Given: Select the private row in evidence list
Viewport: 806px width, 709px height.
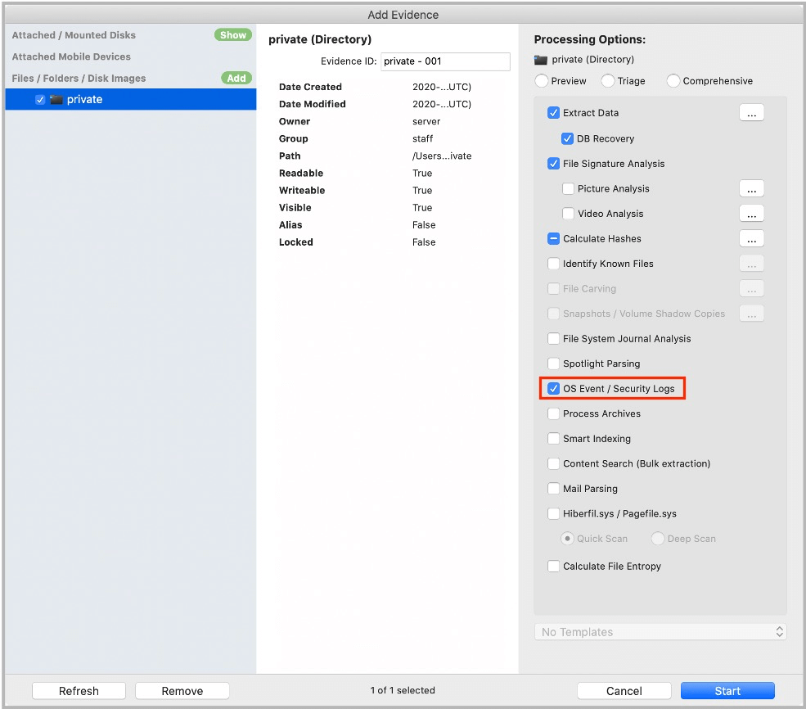Looking at the screenshot, I should click(131, 99).
